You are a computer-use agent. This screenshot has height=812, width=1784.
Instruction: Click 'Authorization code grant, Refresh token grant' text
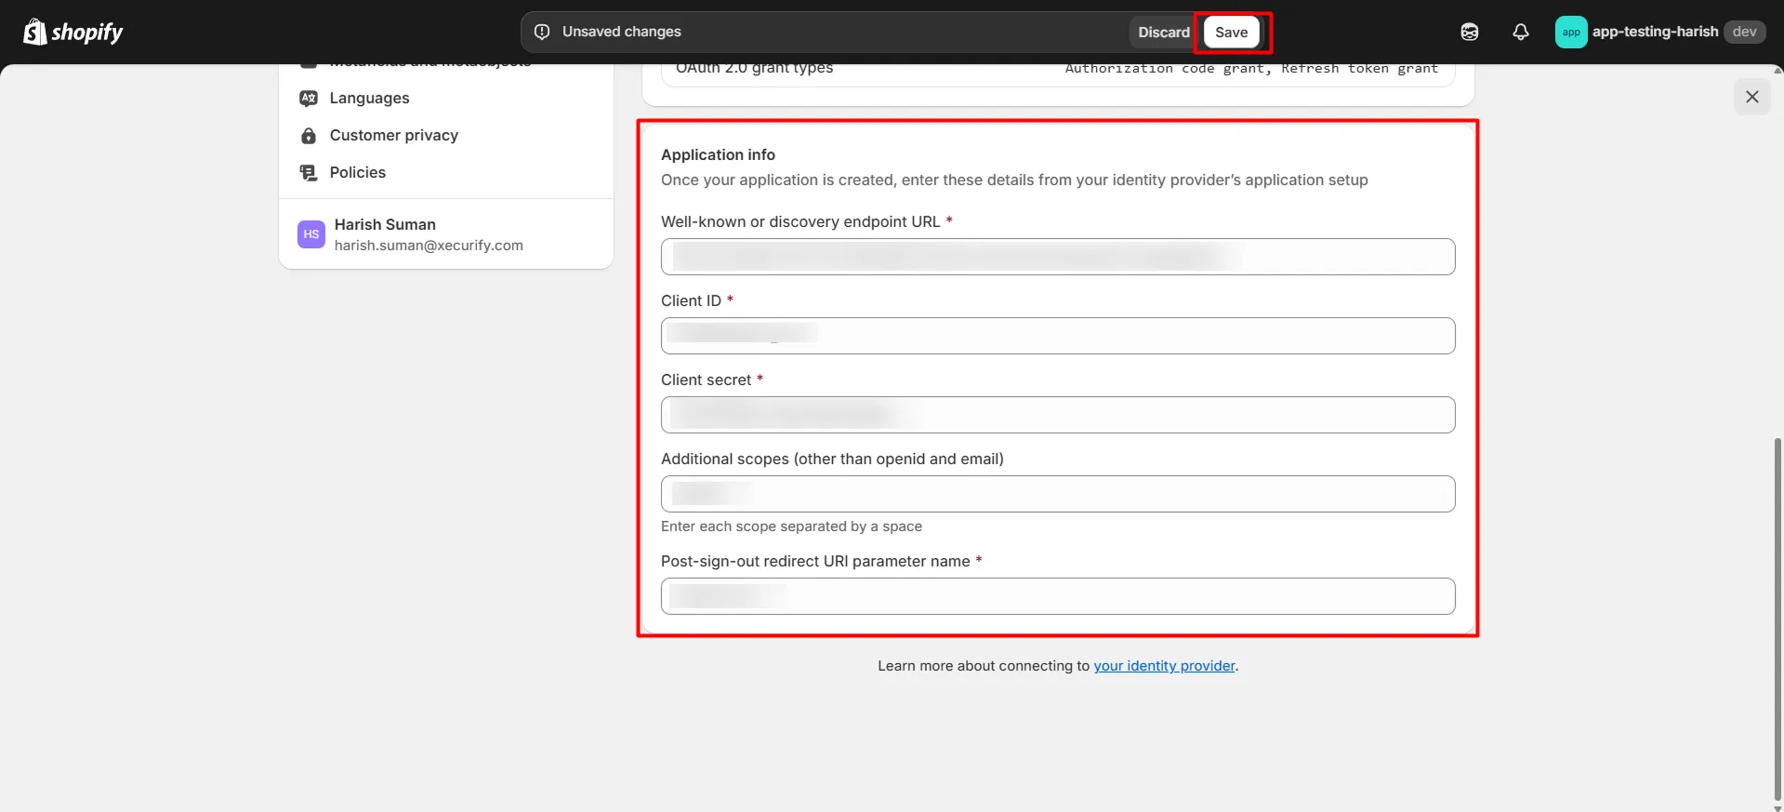pyautogui.click(x=1251, y=68)
